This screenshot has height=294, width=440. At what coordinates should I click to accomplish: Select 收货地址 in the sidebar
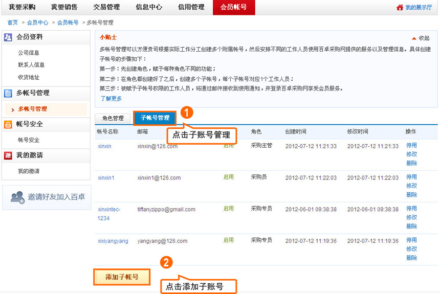(29, 77)
